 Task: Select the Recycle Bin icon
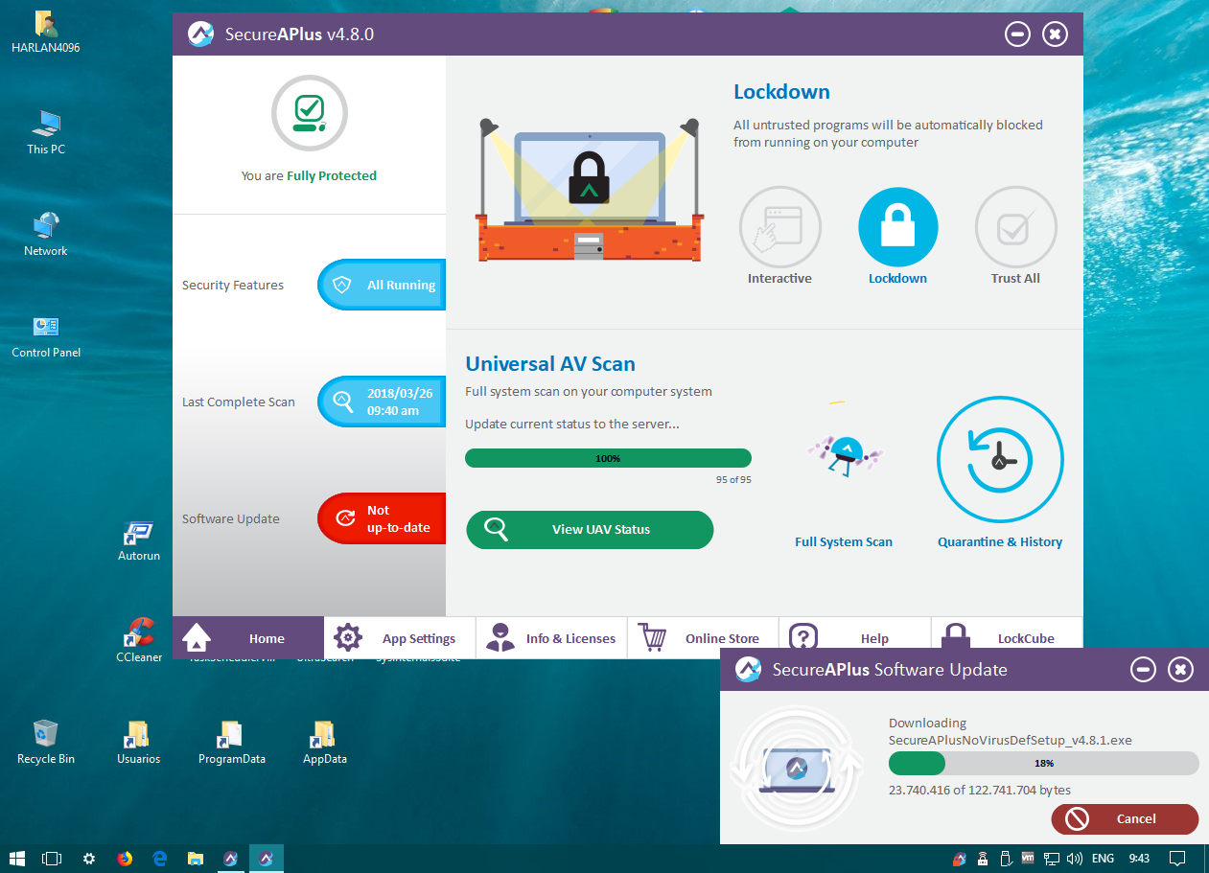45,743
